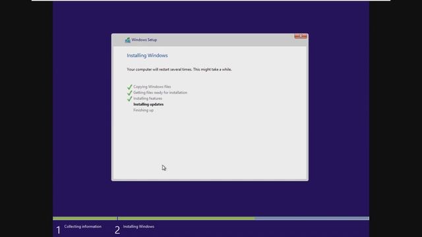The height and width of the screenshot is (237, 422).
Task: Click the bold 'Installing updates' step
Action: (148, 104)
